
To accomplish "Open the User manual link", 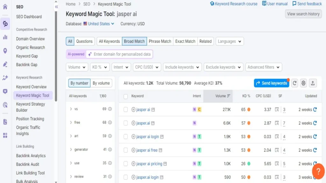I will (x=275, y=4).
